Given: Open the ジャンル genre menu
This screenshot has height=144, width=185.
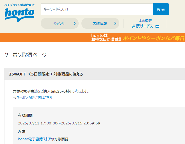Looking at the screenshot, I should [60, 23].
